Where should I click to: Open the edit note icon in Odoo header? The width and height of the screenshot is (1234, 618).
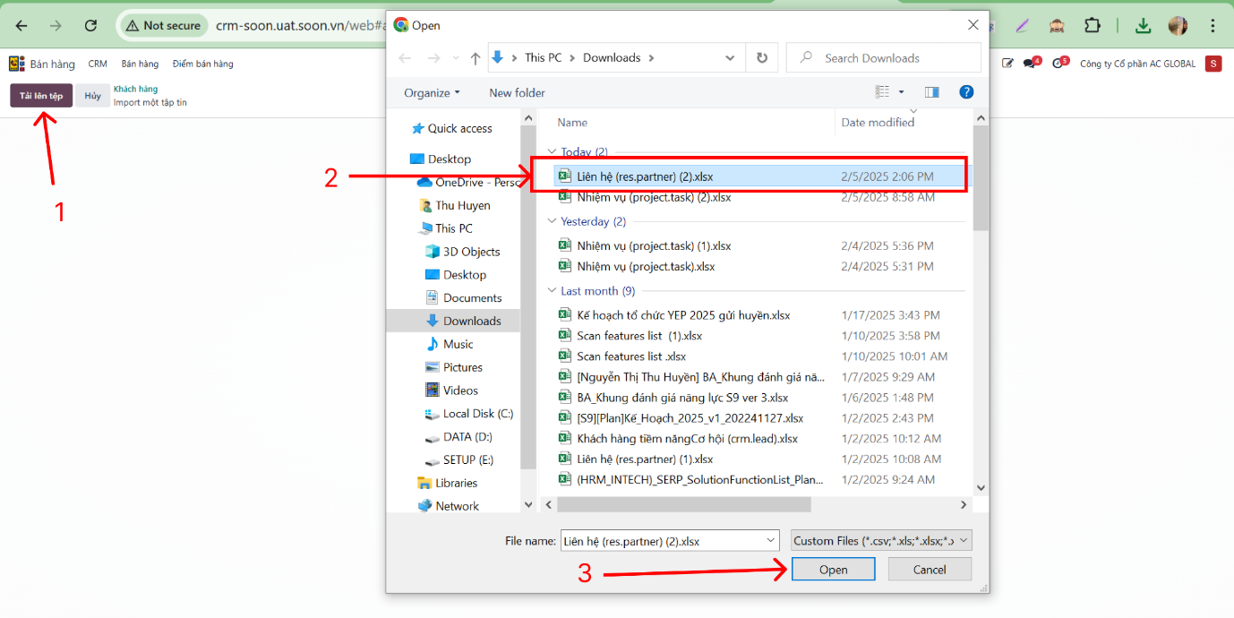point(1007,64)
